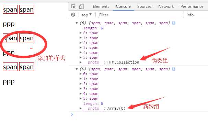The width and height of the screenshot is (208, 125).
Task: Clear the console with the ban icon
Action: coord(73,15)
